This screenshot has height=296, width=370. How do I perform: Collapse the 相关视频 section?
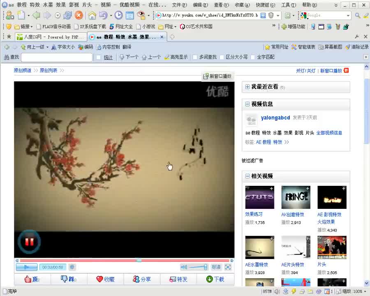click(x=247, y=176)
